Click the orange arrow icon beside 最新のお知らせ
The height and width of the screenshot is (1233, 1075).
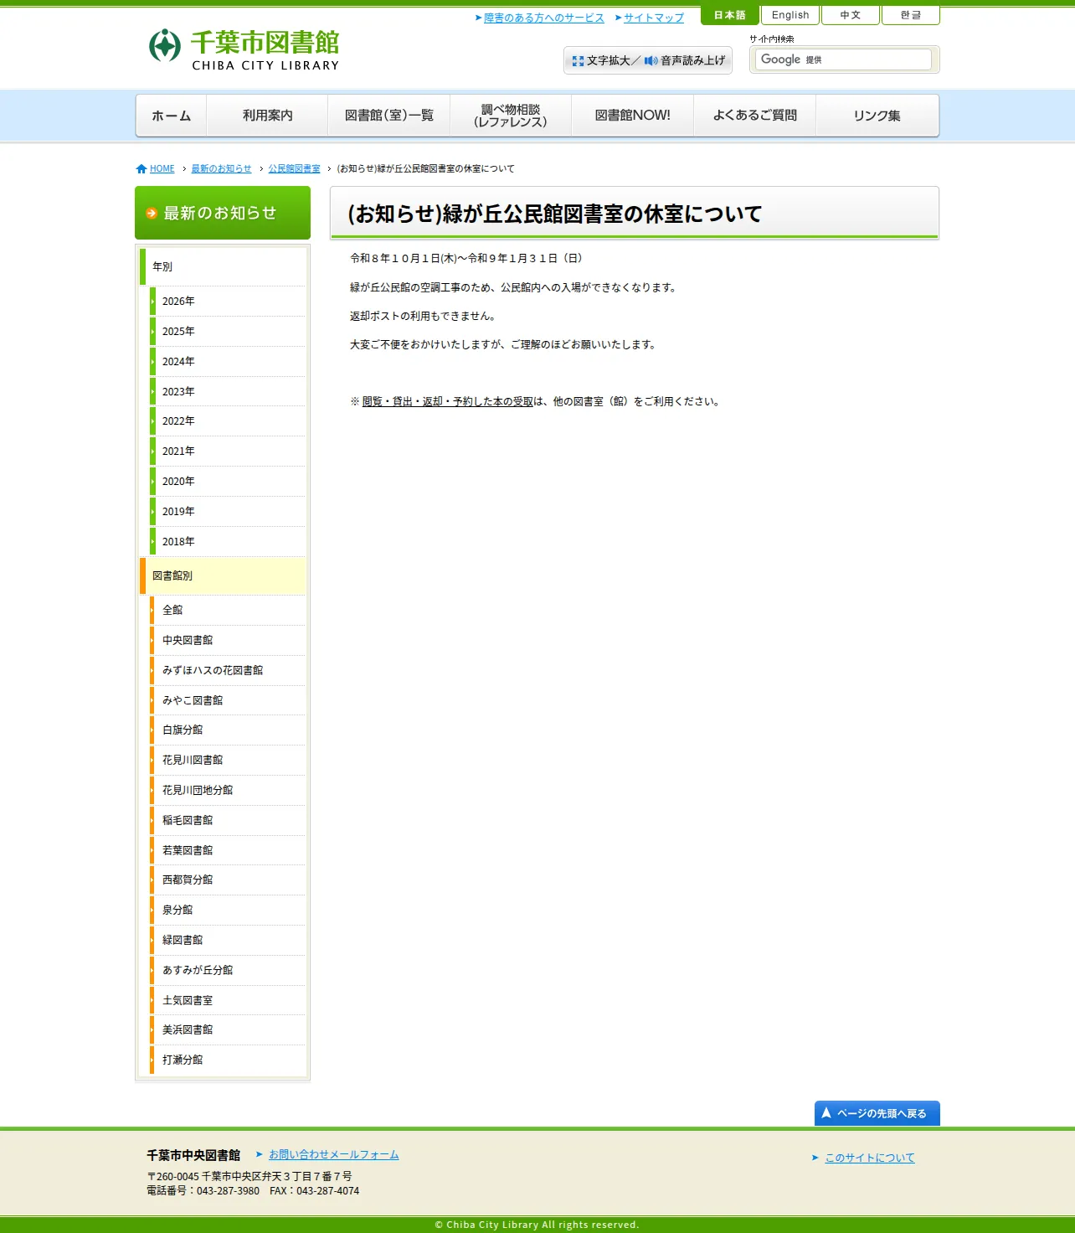152,214
